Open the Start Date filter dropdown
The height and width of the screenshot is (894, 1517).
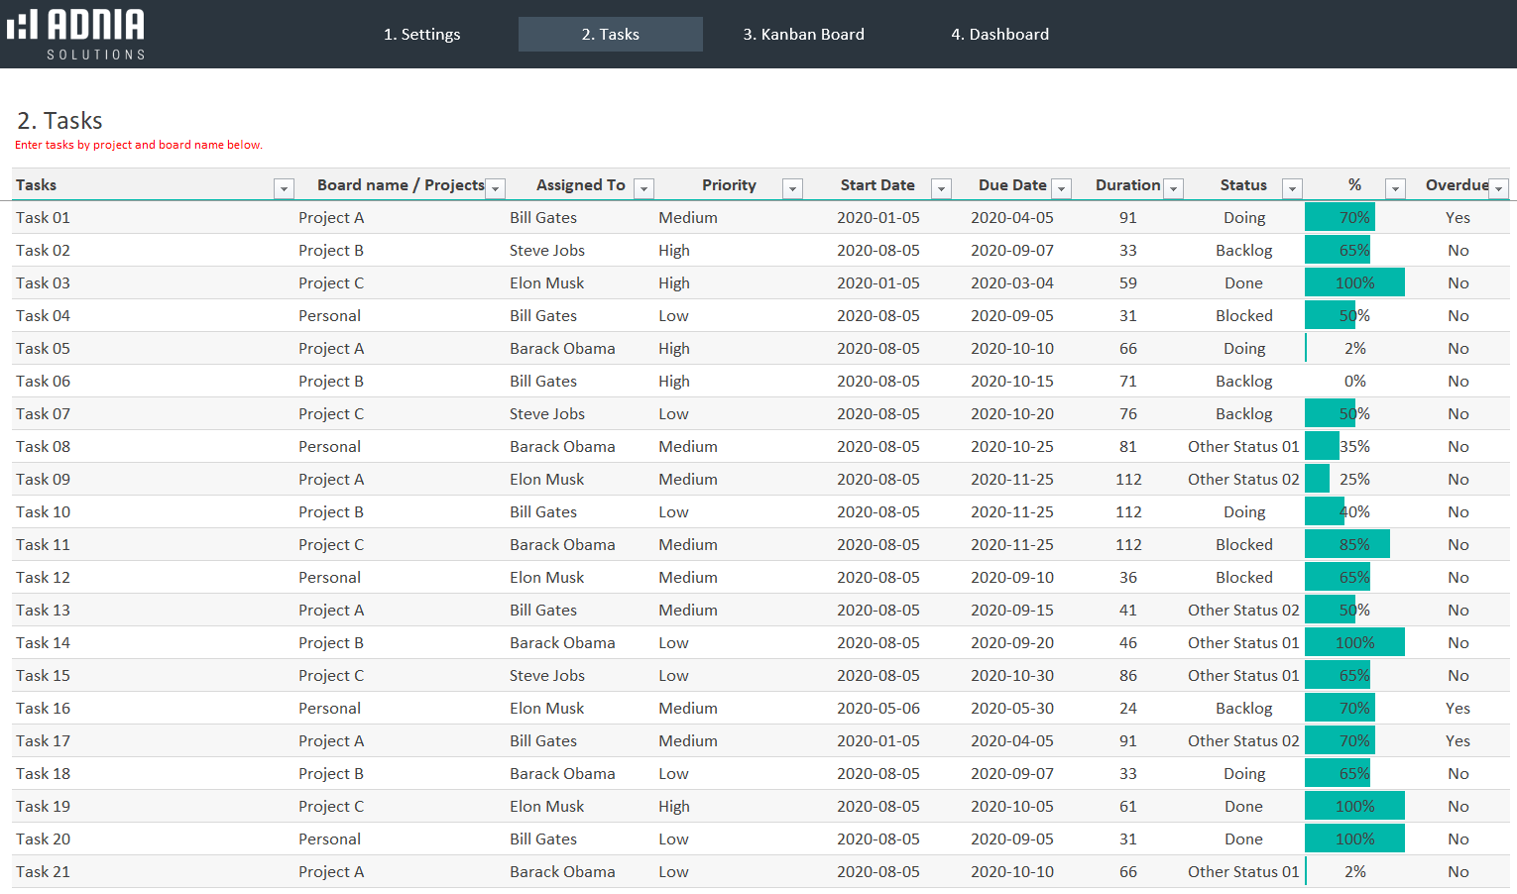(941, 188)
